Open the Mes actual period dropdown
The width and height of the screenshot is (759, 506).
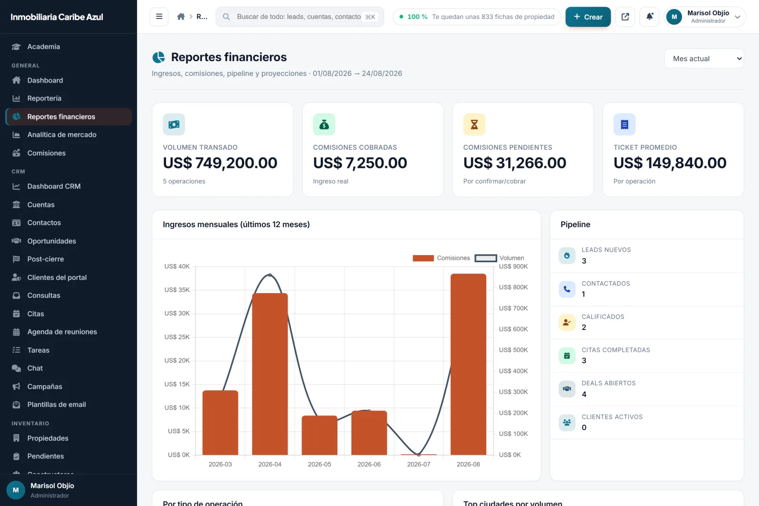(704, 59)
